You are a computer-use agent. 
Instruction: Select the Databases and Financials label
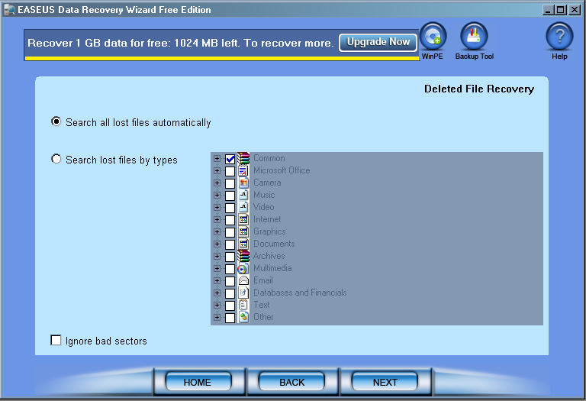coord(300,293)
